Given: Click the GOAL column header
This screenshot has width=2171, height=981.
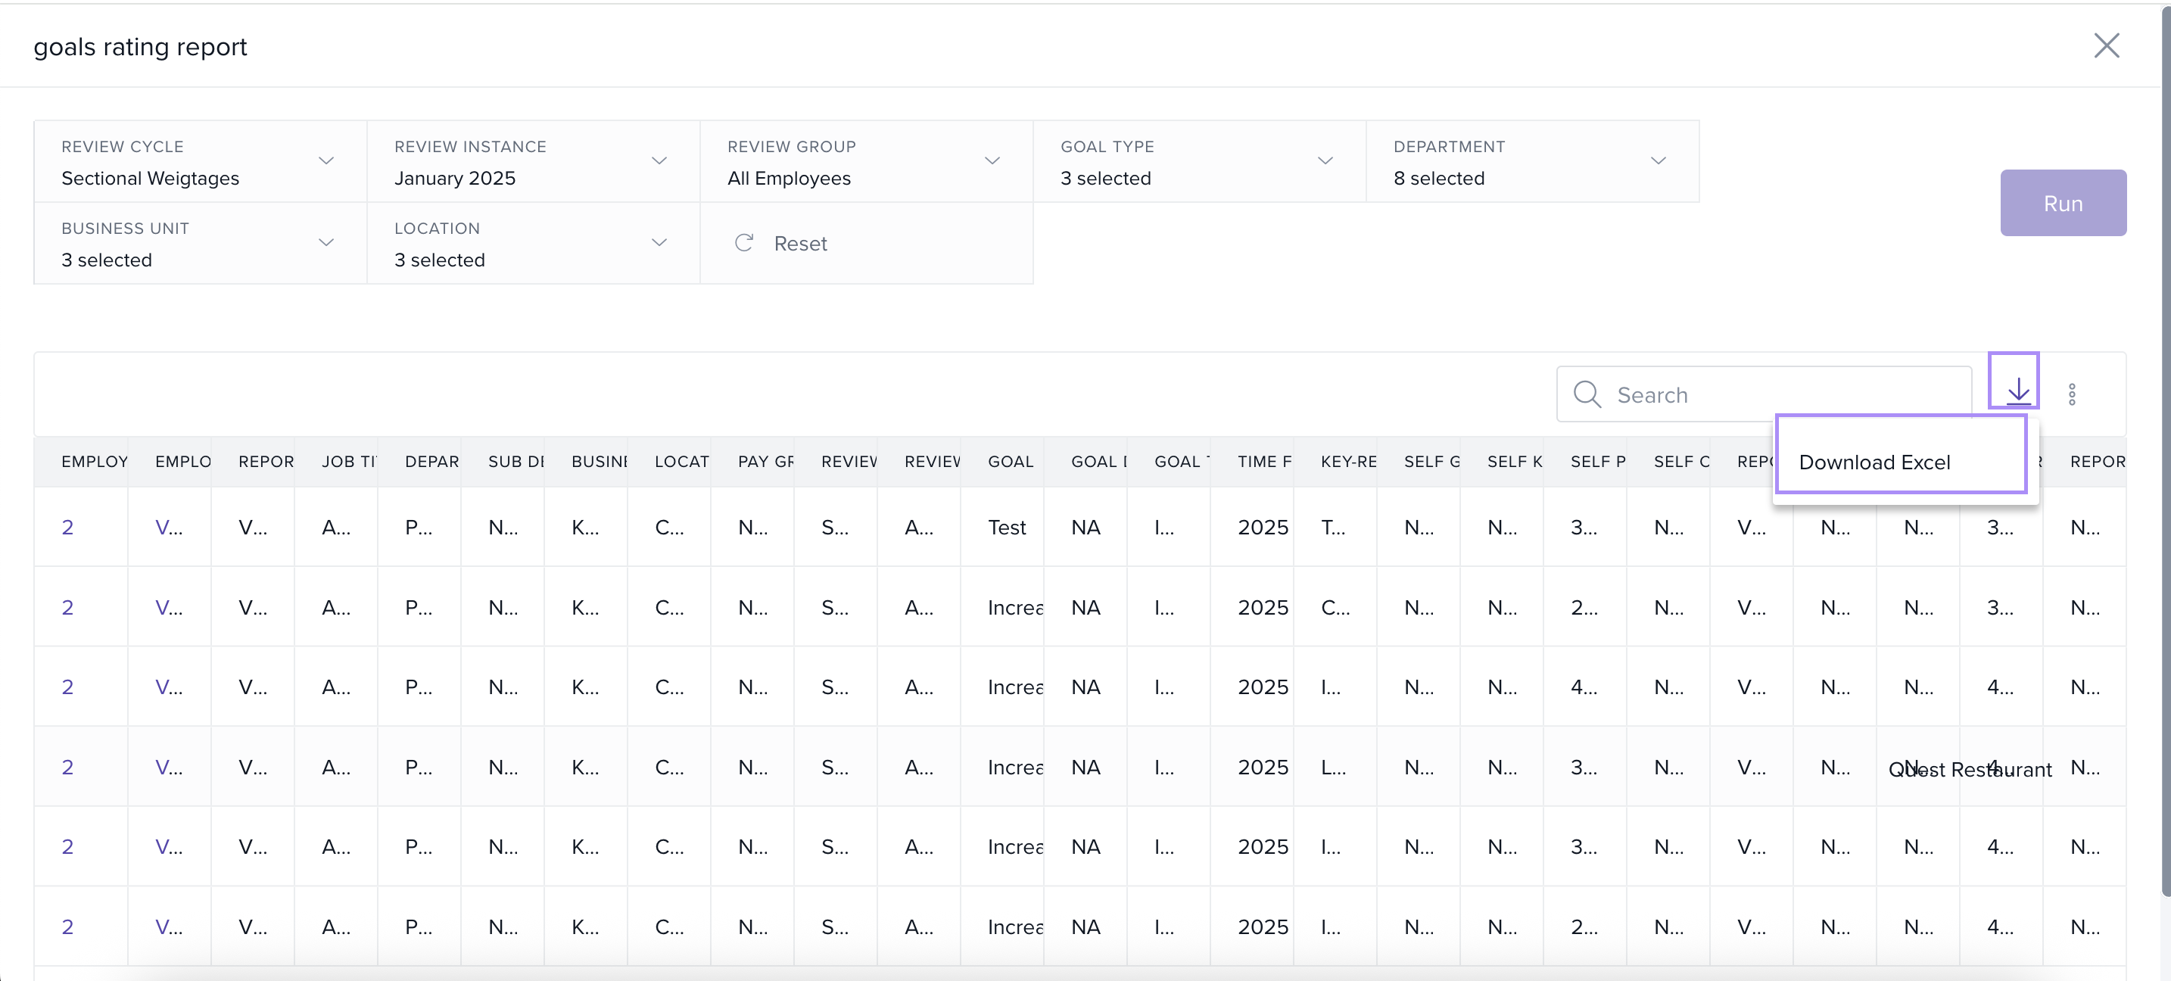Looking at the screenshot, I should [x=1010, y=462].
